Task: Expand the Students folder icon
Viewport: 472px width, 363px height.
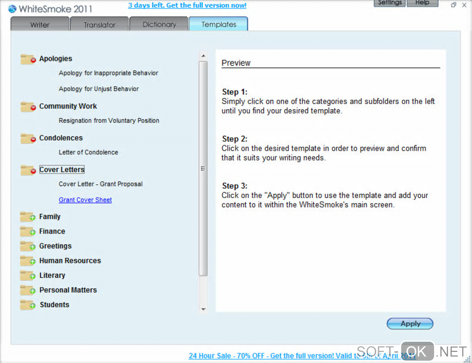Action: [28, 305]
